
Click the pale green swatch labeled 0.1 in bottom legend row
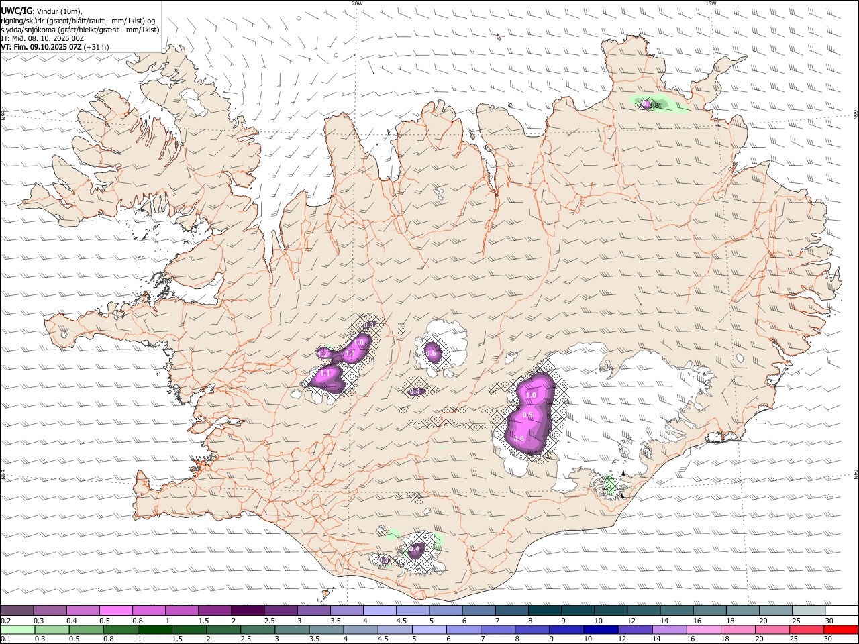tap(17, 629)
